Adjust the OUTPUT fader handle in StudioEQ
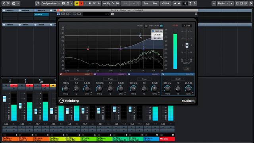Screen dimensions: 254x143 (x=187, y=45)
